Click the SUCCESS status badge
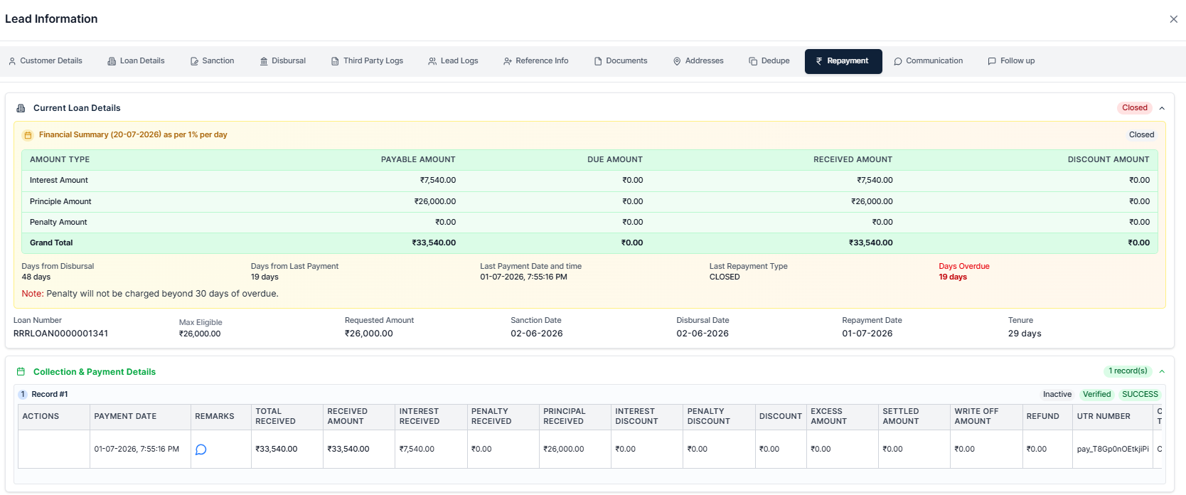 [1140, 394]
